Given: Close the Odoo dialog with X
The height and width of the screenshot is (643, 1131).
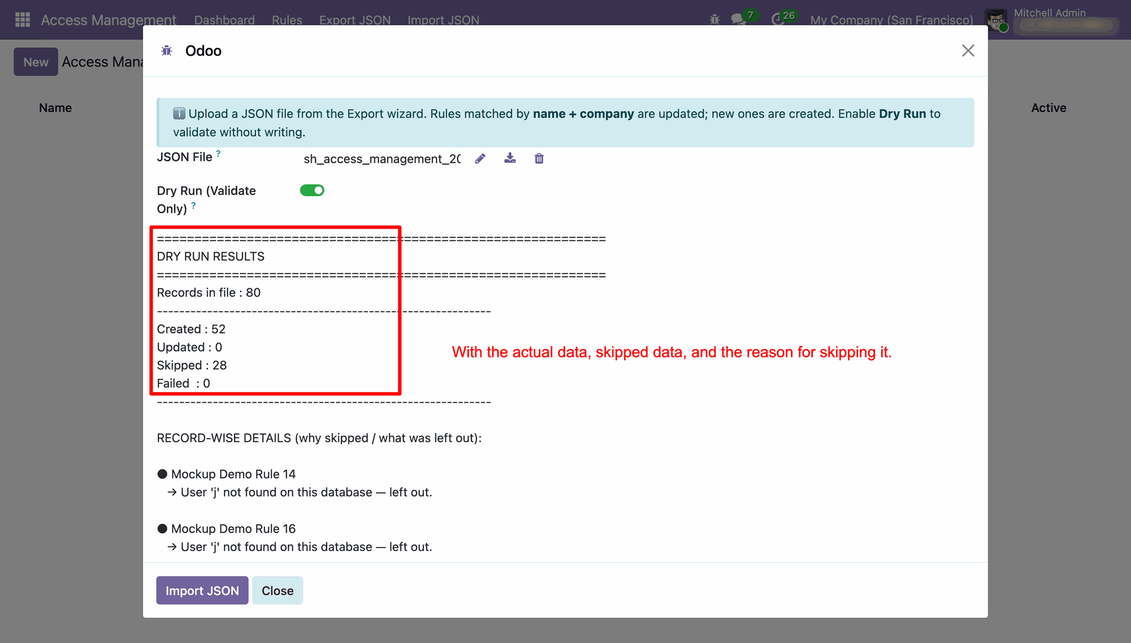Looking at the screenshot, I should coord(968,51).
